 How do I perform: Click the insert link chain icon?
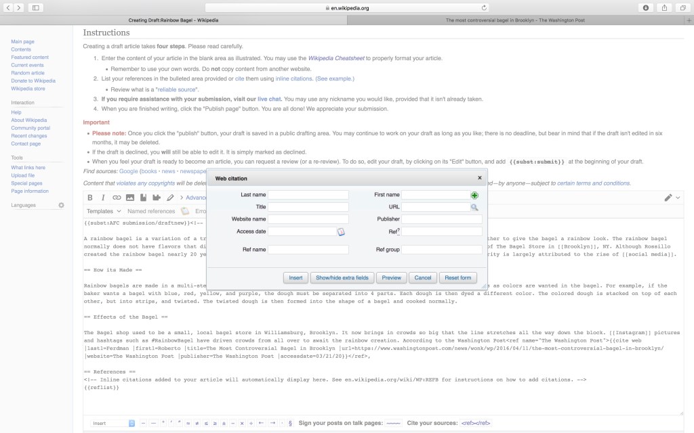[117, 198]
